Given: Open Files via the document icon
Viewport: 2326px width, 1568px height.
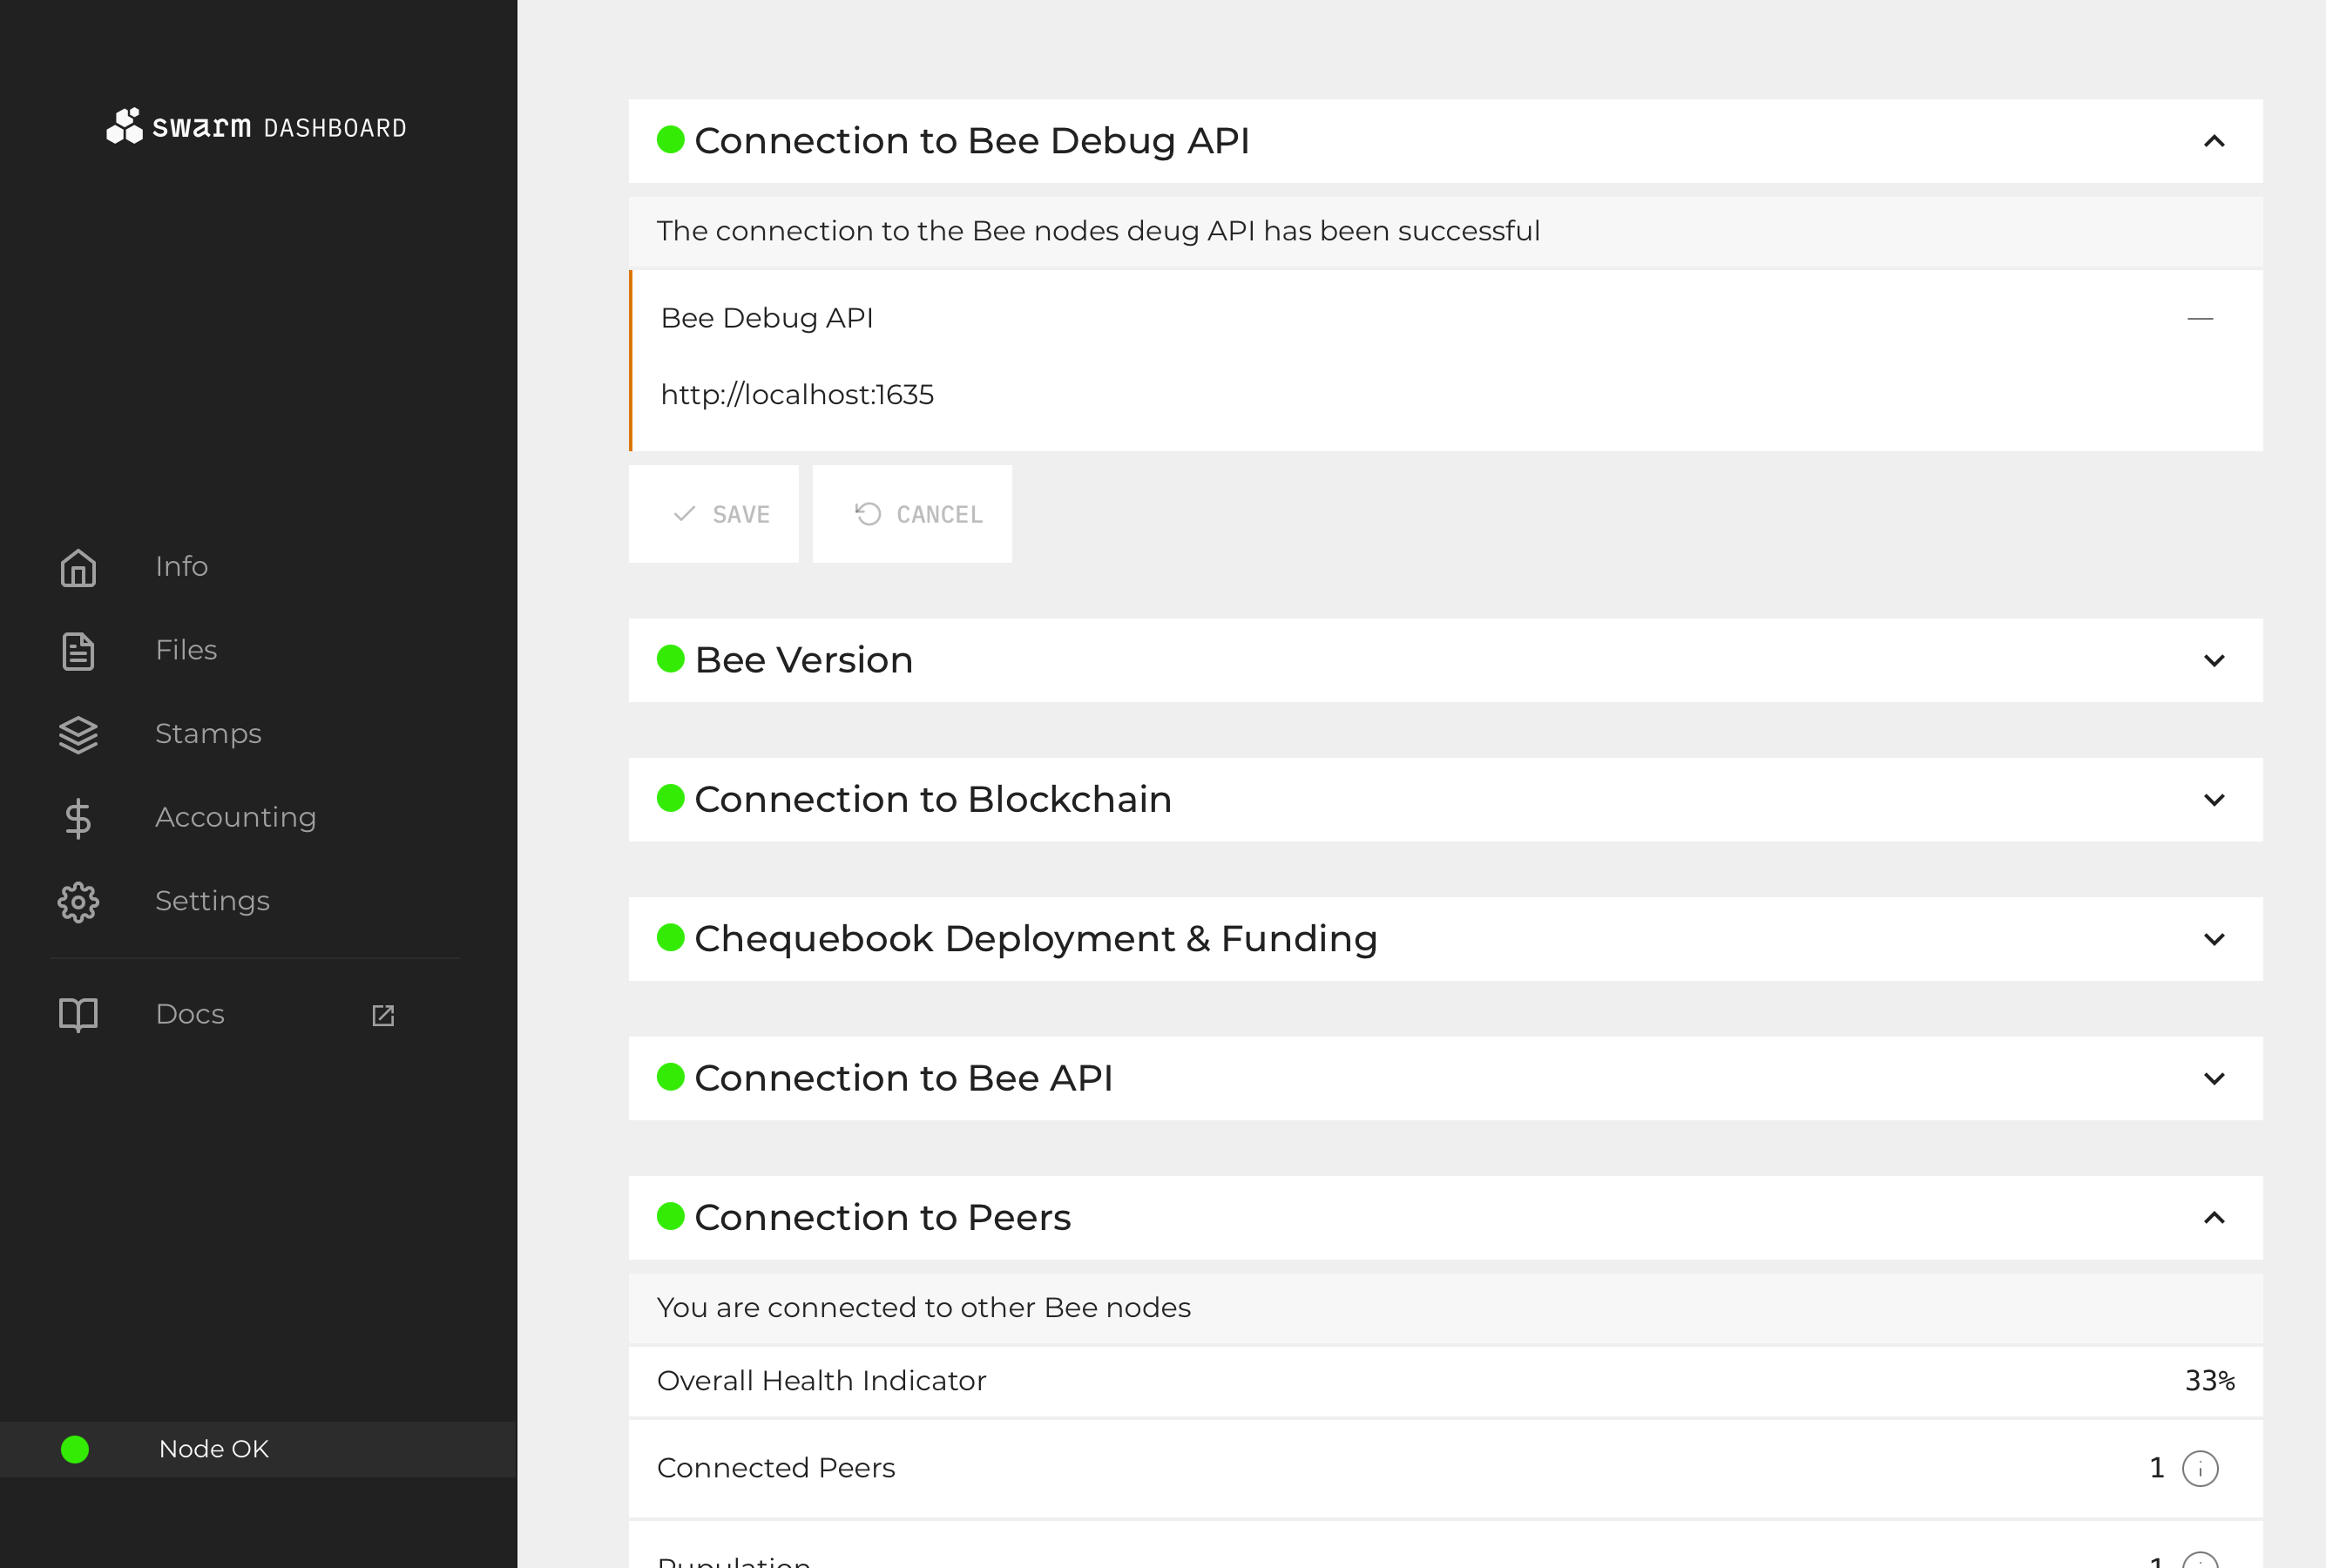Looking at the screenshot, I should (78, 650).
